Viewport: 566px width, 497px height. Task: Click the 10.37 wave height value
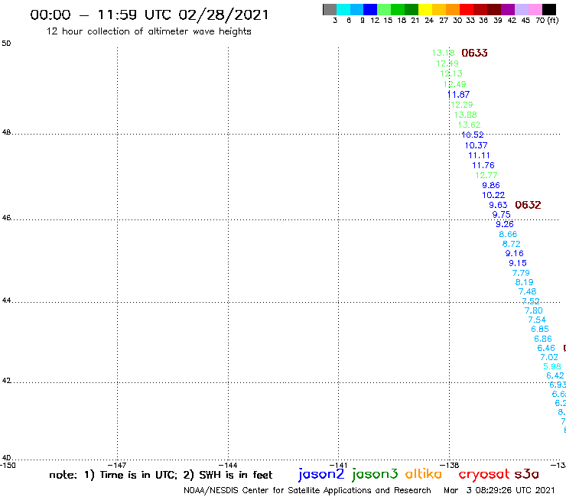click(476, 145)
